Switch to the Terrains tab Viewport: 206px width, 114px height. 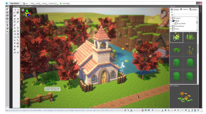coord(175,9)
